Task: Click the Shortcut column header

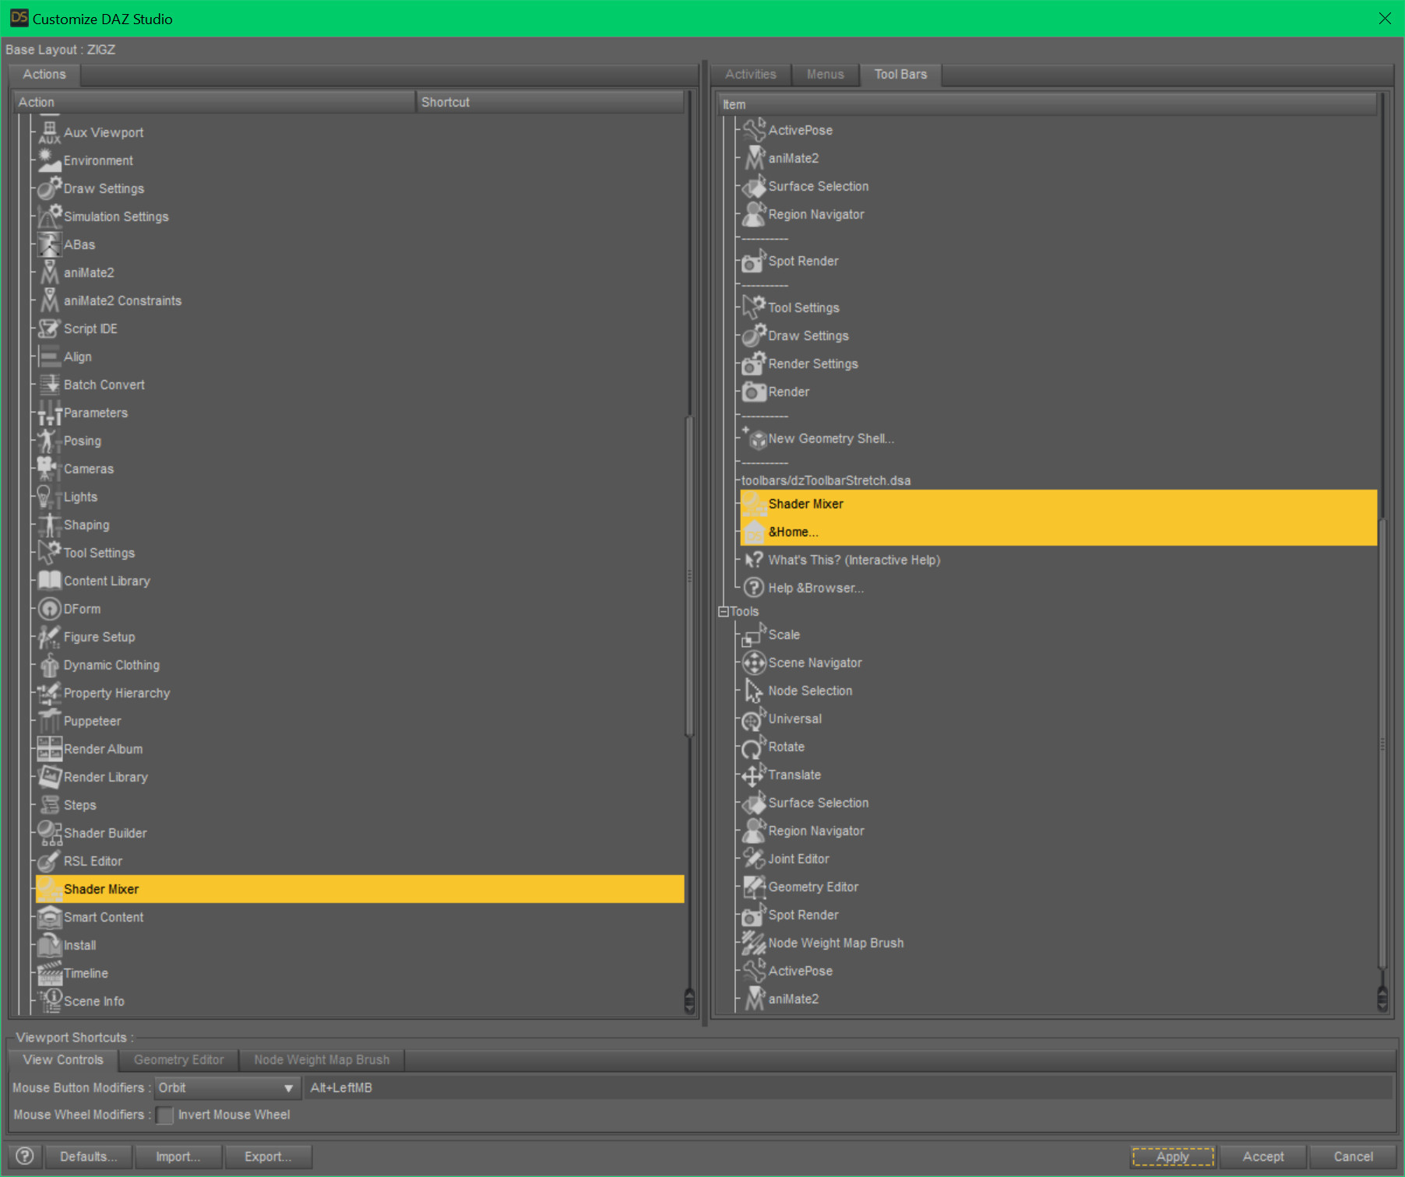Action: pyautogui.click(x=550, y=102)
